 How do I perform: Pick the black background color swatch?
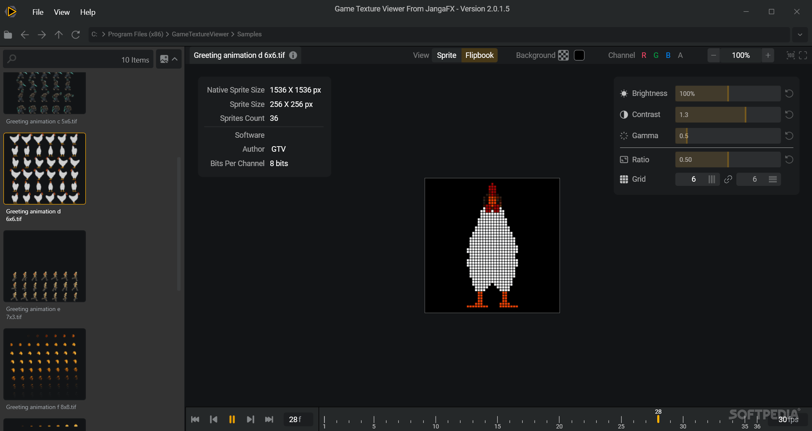coord(579,55)
